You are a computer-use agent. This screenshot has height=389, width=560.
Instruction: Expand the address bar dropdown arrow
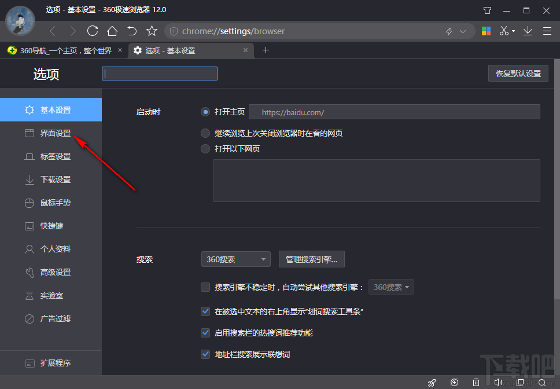463,31
